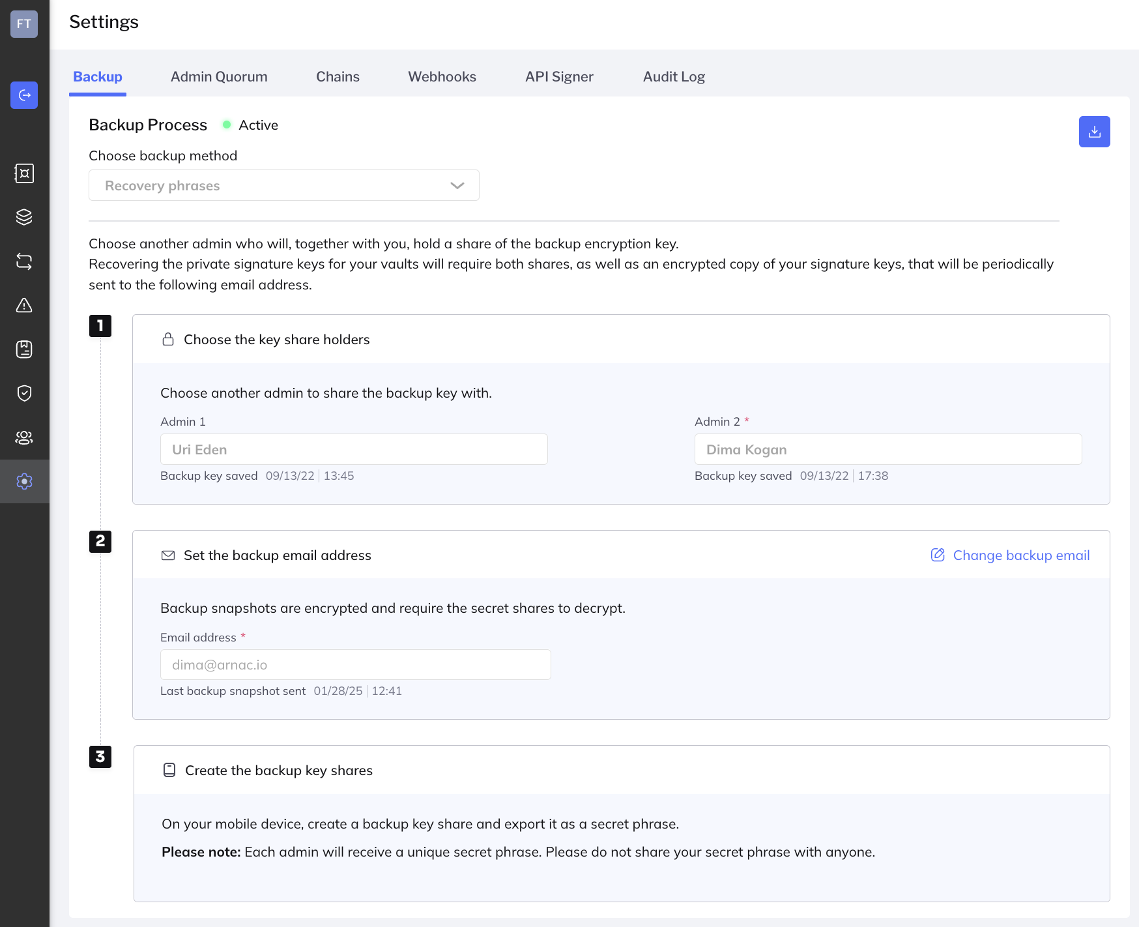The image size is (1139, 927).
Task: Open the settings gear icon in sidebar
Action: coord(24,481)
